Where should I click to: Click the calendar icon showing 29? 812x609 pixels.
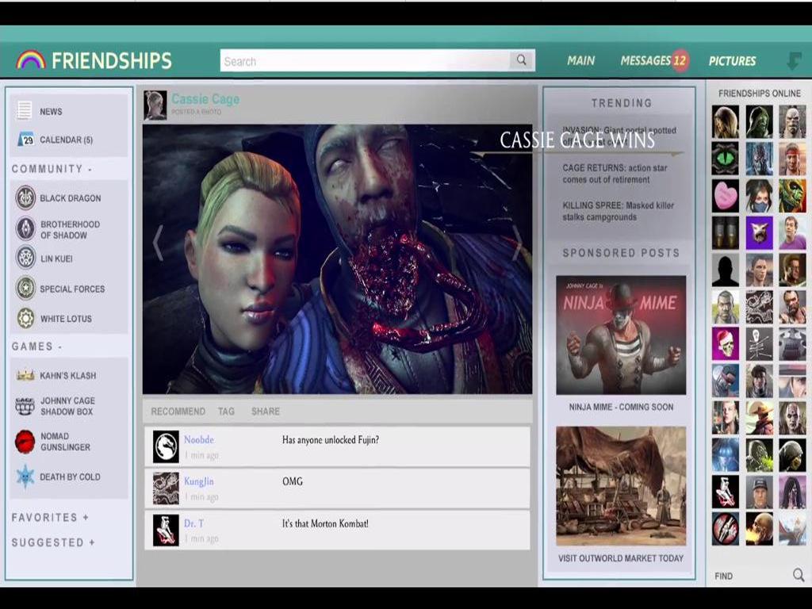point(26,140)
